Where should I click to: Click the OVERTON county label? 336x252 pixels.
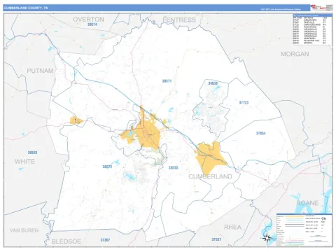click(88, 20)
